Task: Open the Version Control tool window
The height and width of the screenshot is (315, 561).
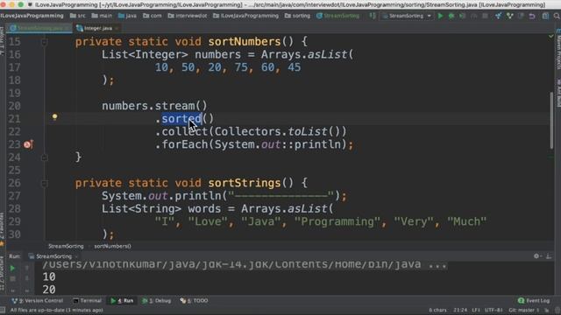Action: click(38, 301)
